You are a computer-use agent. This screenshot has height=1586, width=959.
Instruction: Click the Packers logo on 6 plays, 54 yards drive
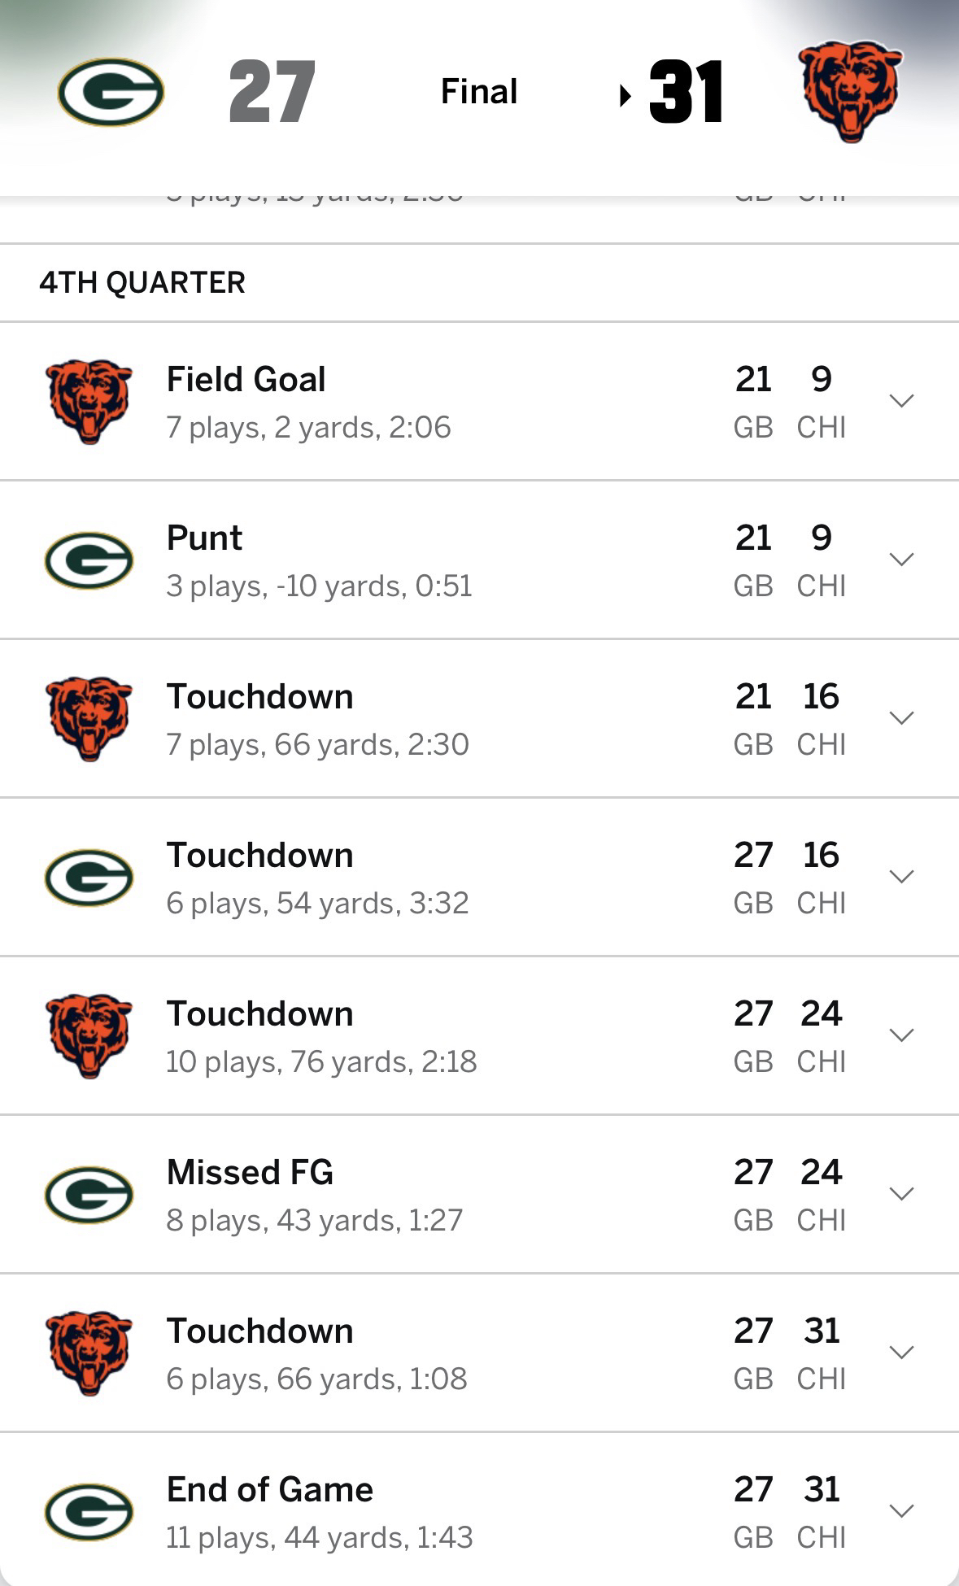coord(89,877)
